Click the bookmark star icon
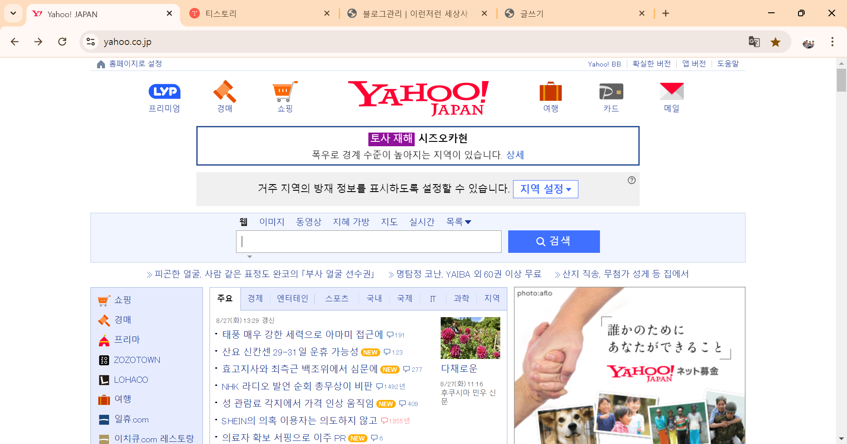 (775, 42)
